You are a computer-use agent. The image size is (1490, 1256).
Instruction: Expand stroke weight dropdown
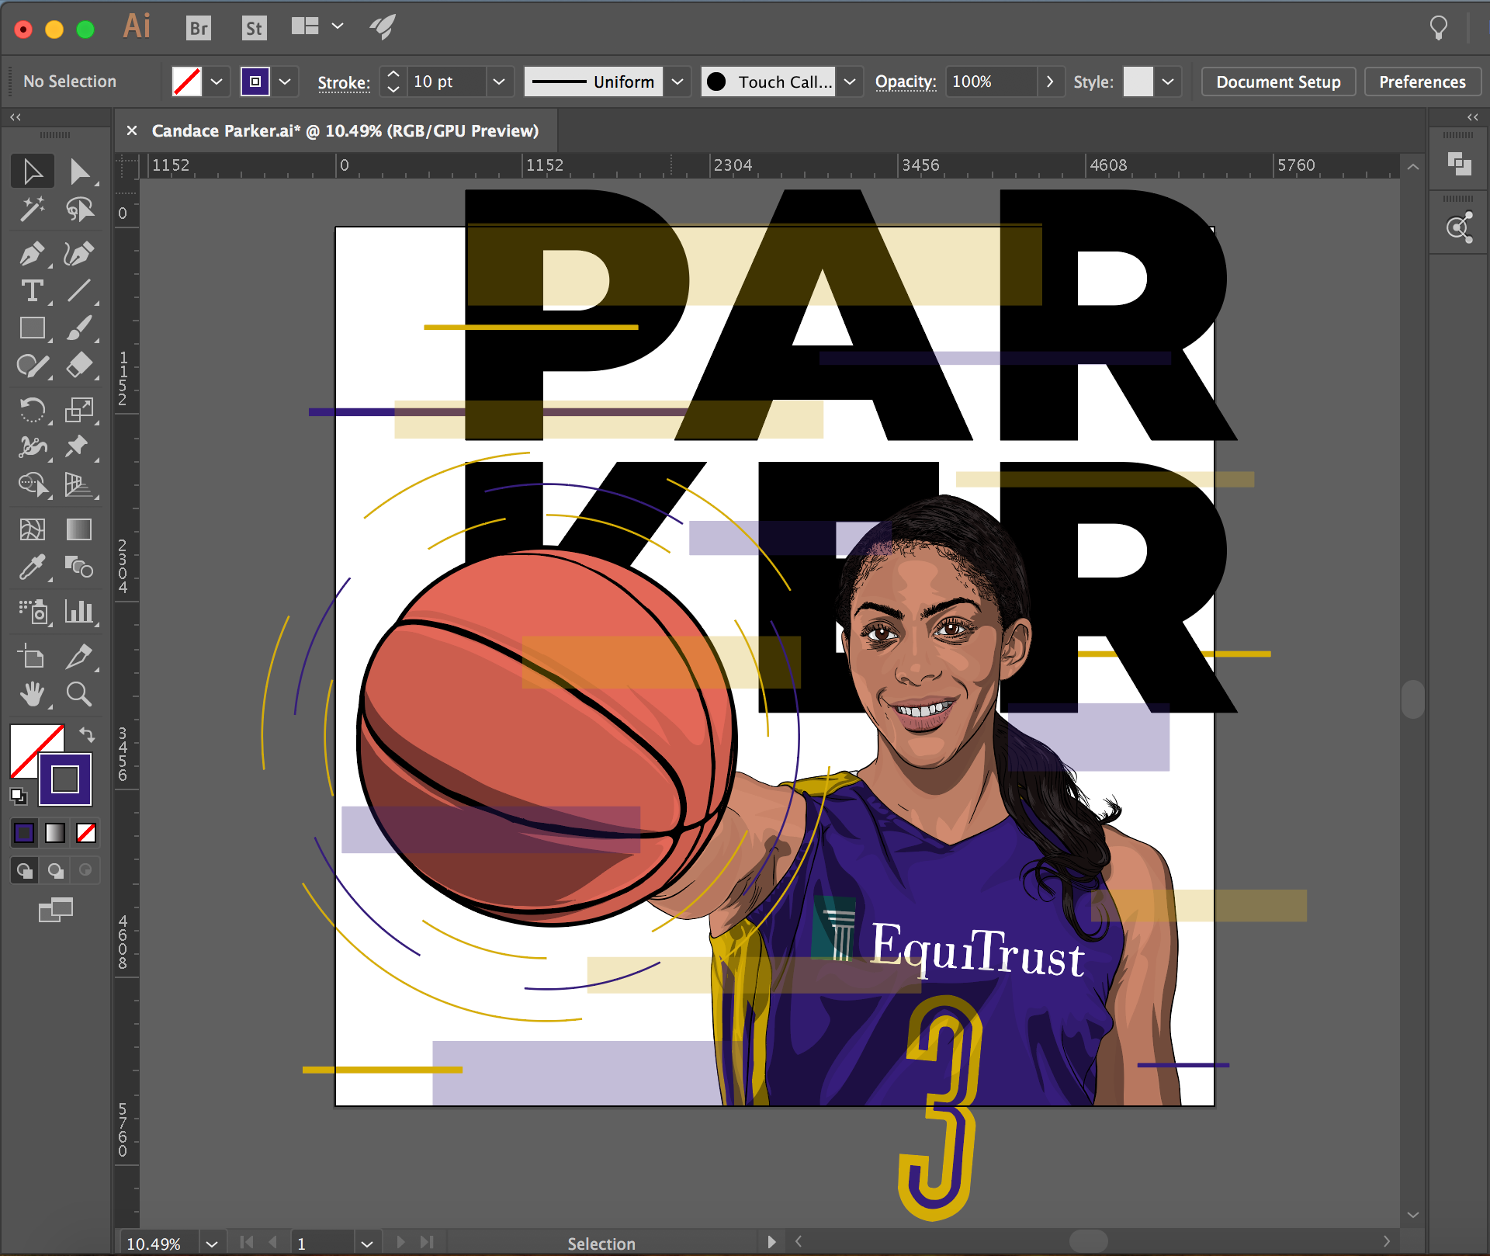[x=499, y=82]
